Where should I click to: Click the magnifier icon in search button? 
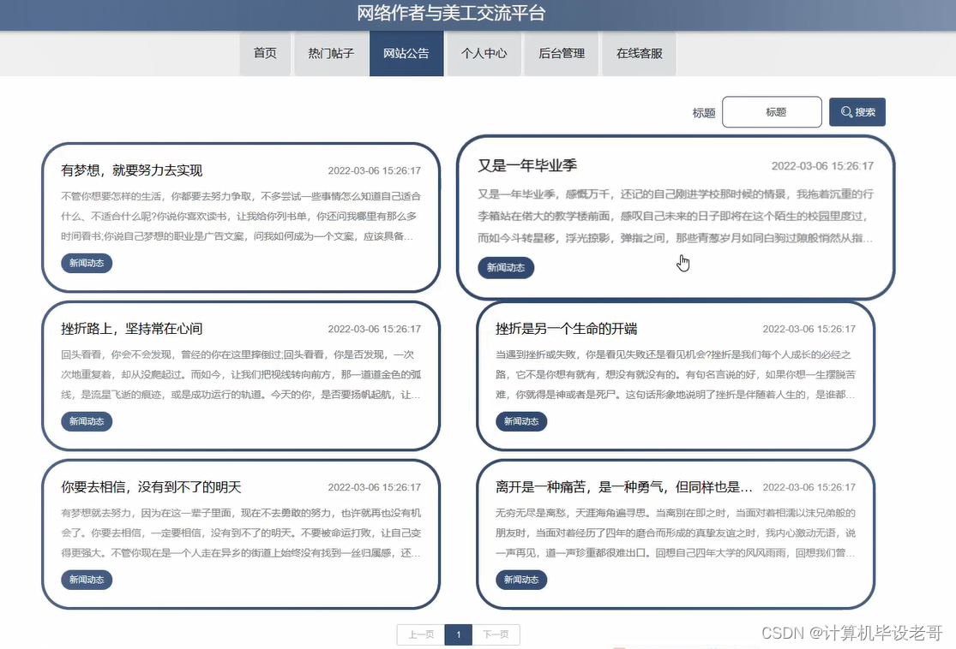[846, 112]
